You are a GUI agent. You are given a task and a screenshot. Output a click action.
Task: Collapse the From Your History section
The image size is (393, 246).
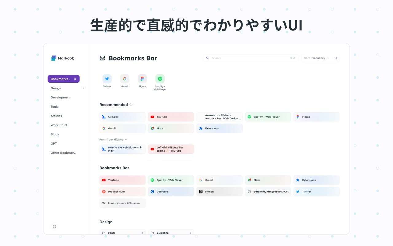point(113,140)
